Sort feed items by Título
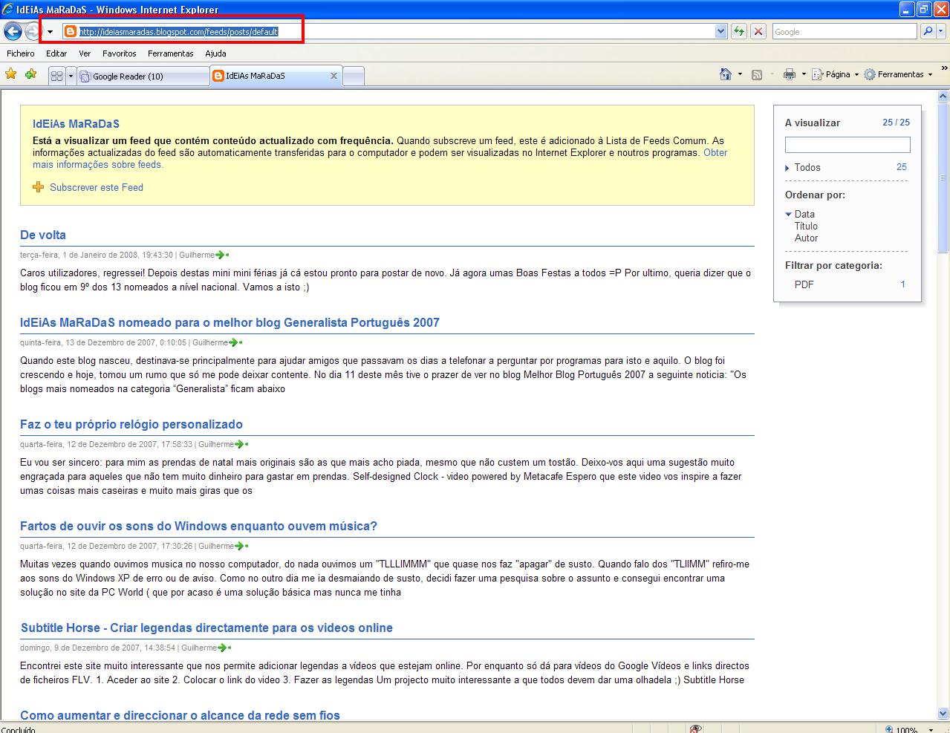 (x=806, y=226)
